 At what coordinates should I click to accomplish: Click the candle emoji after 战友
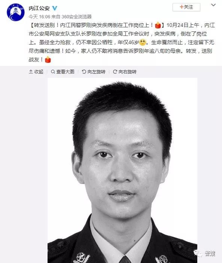(x=48, y=59)
